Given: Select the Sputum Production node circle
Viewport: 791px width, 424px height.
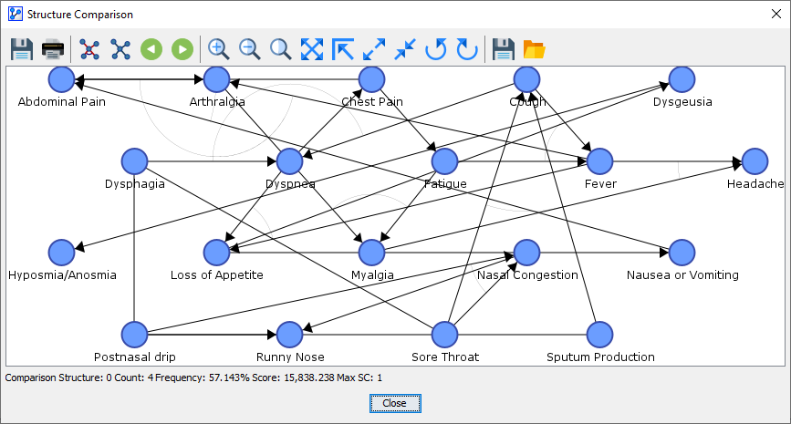Looking at the screenshot, I should [599, 335].
